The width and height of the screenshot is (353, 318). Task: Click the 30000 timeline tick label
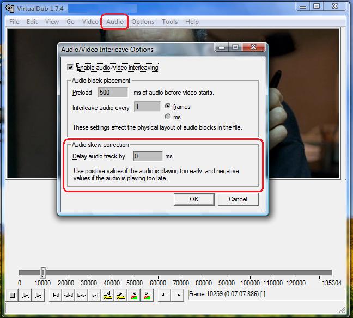click(89, 283)
